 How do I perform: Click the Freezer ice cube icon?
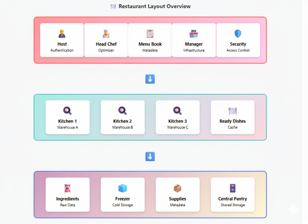(123, 188)
